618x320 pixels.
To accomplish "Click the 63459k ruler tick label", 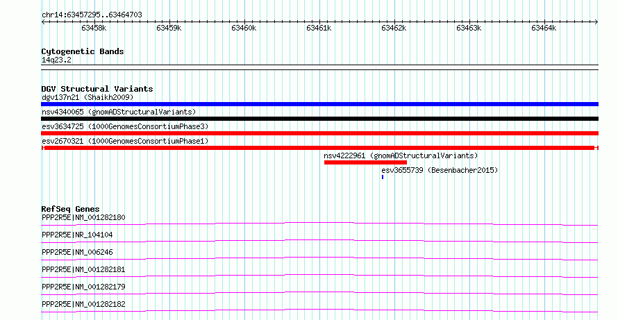I will coord(169,28).
